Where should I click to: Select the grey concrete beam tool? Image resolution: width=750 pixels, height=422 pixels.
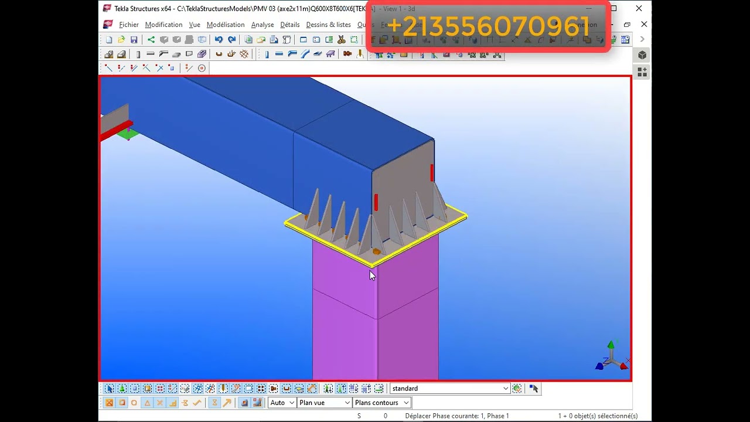point(151,54)
